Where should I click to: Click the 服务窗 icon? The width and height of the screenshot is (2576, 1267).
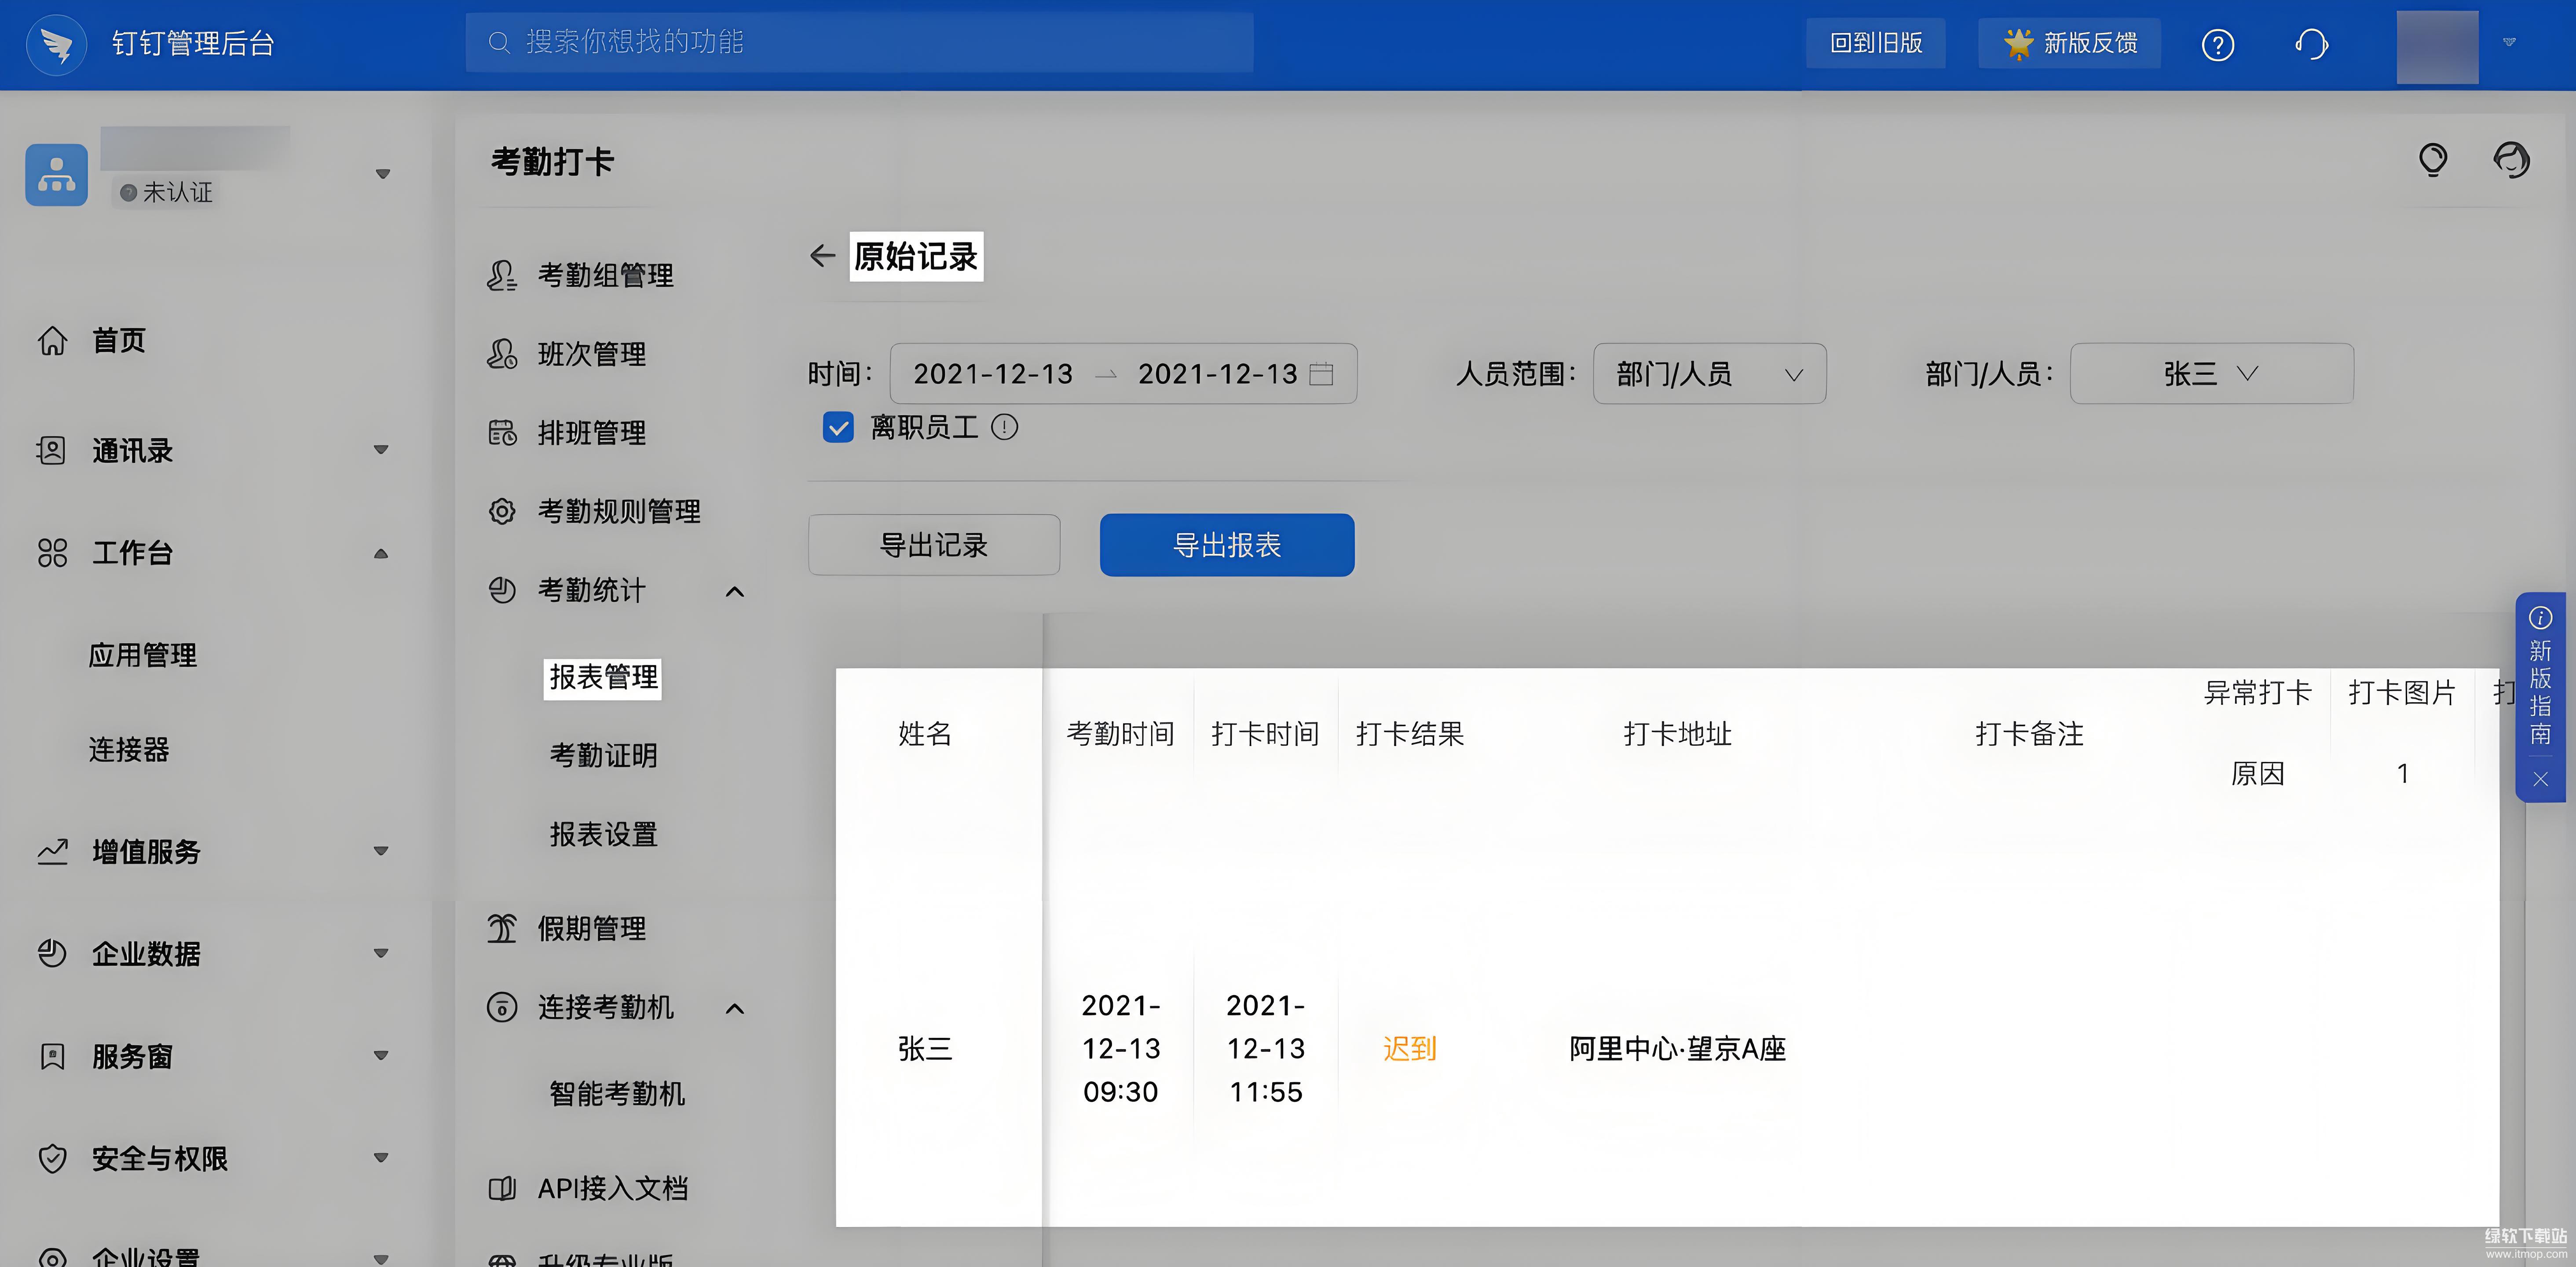[52, 1056]
